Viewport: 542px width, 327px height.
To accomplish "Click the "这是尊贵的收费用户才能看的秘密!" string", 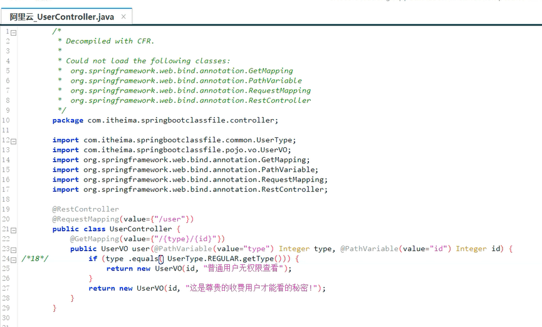I will pos(254,288).
